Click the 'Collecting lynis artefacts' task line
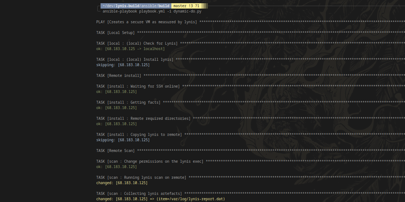The height and width of the screenshot is (202, 405). point(139,194)
